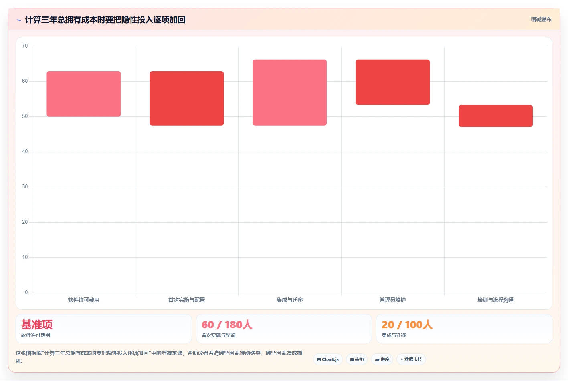Click the chart title 计算三年总拥有成本时要把隐性投入逐项加回
Viewport: 568px width, 381px height.
[105, 20]
